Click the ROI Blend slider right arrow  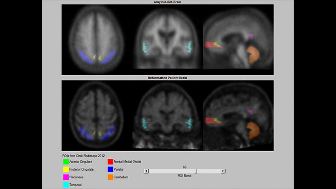(x=223, y=171)
